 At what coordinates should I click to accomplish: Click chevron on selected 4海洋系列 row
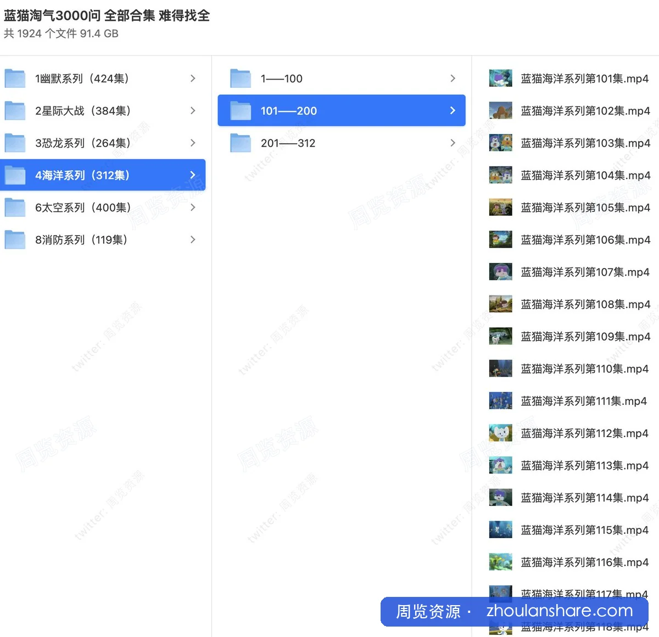click(193, 175)
